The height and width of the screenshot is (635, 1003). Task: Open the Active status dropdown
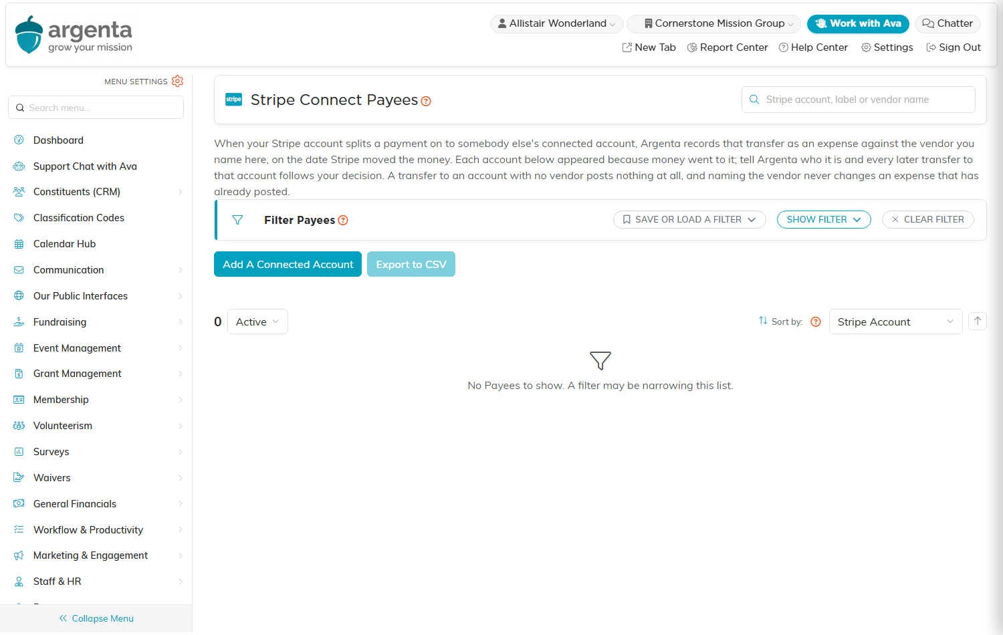click(x=257, y=322)
